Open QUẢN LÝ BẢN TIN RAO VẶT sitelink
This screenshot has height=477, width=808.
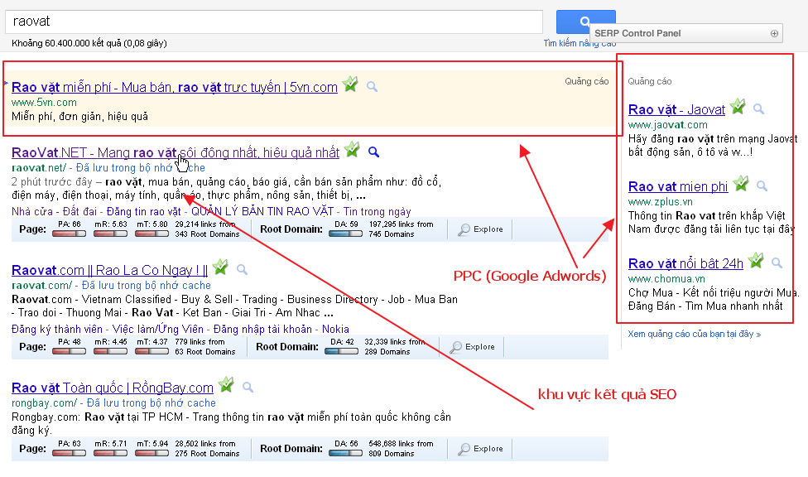262,212
